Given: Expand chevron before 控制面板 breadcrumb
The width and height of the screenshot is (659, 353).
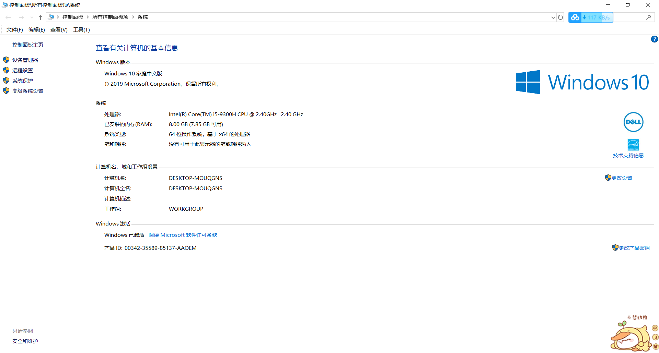Looking at the screenshot, I should click(58, 17).
